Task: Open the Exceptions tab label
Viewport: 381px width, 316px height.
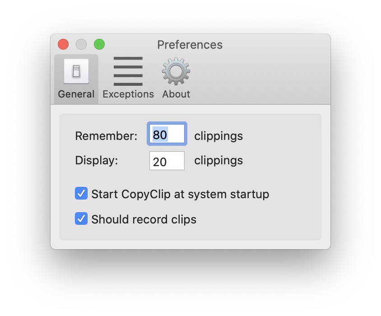Action: tap(128, 94)
